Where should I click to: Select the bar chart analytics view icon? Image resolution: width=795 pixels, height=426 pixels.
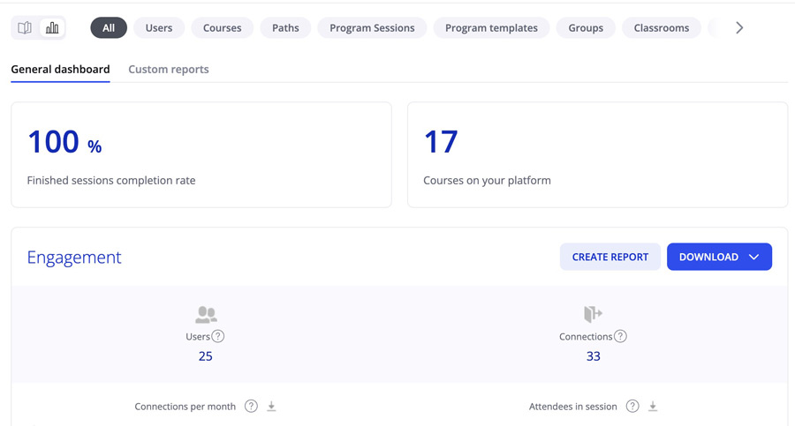(x=52, y=28)
